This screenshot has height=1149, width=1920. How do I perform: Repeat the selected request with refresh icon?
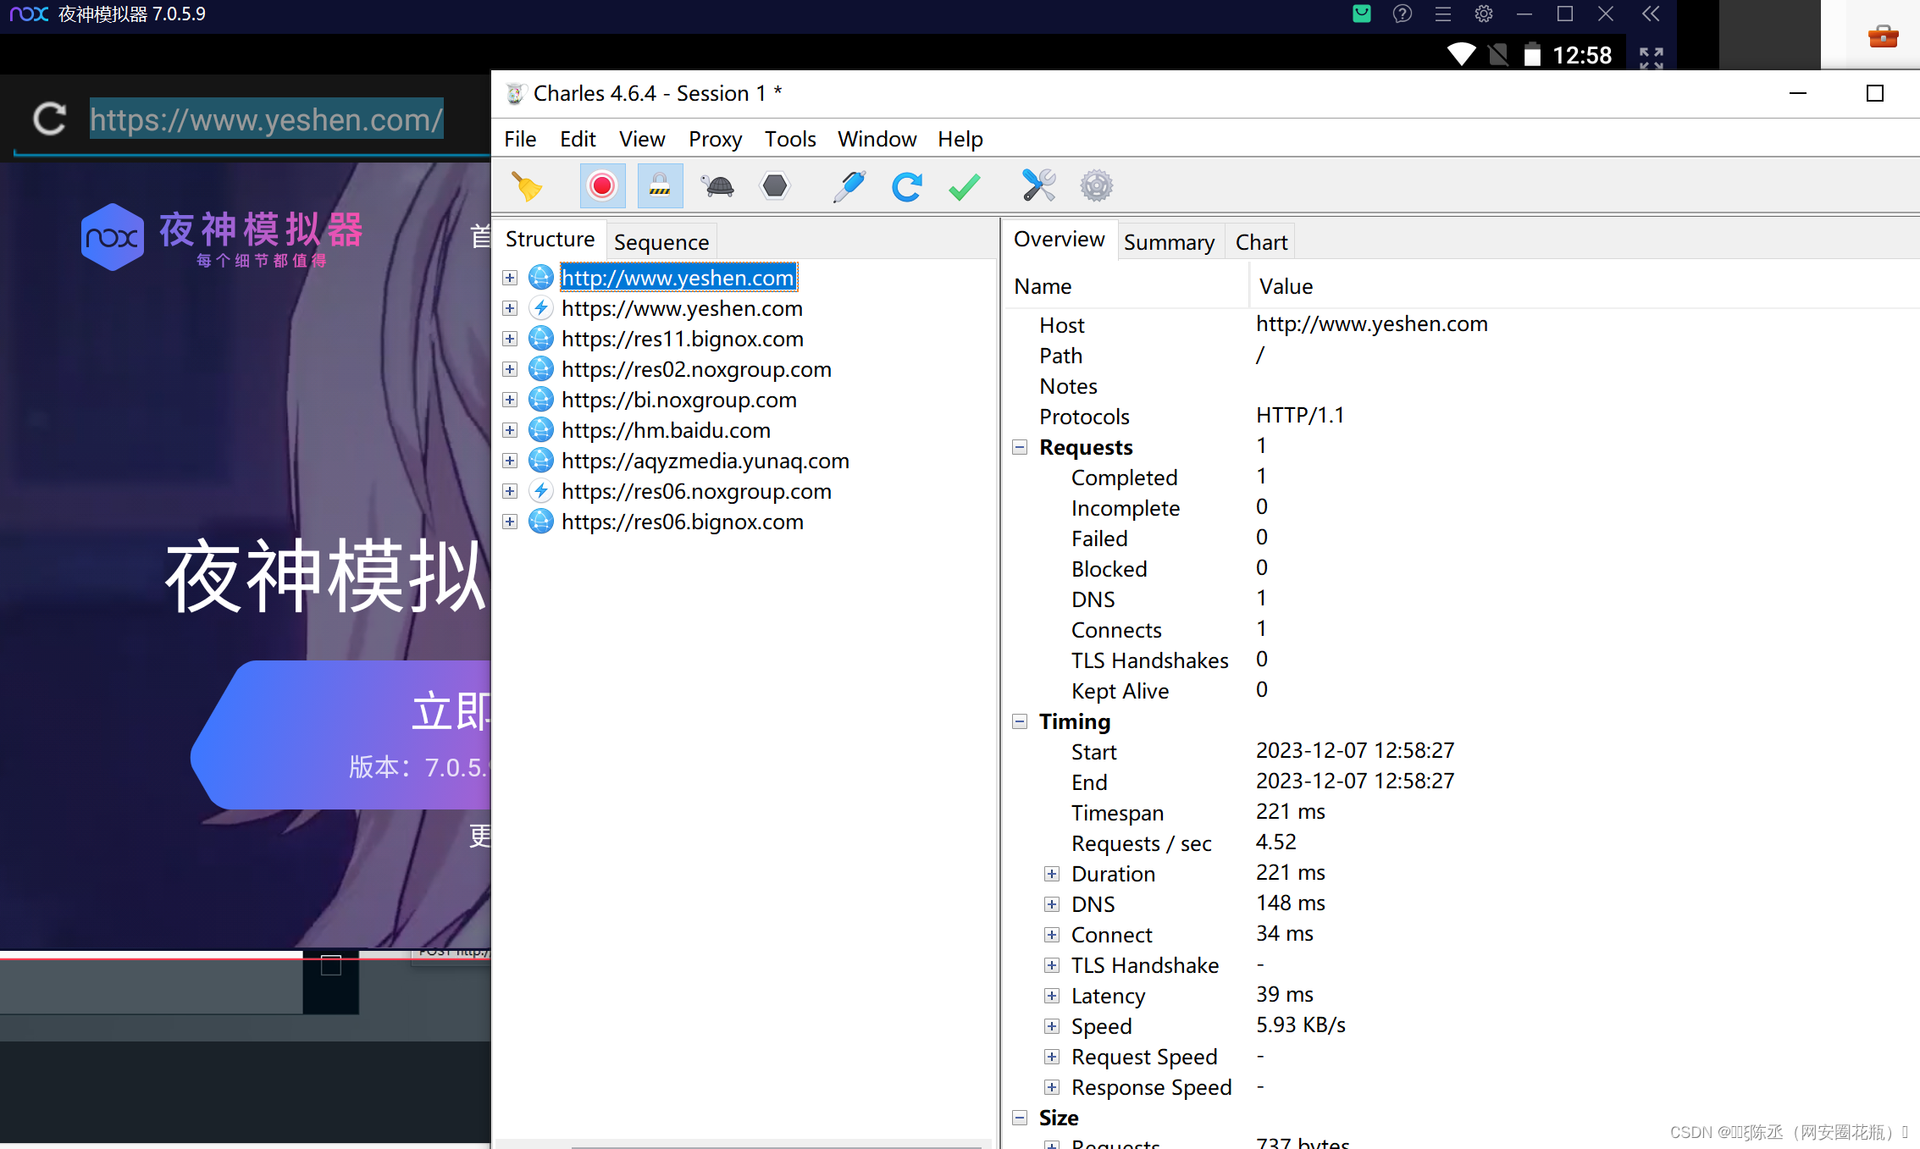pos(906,186)
